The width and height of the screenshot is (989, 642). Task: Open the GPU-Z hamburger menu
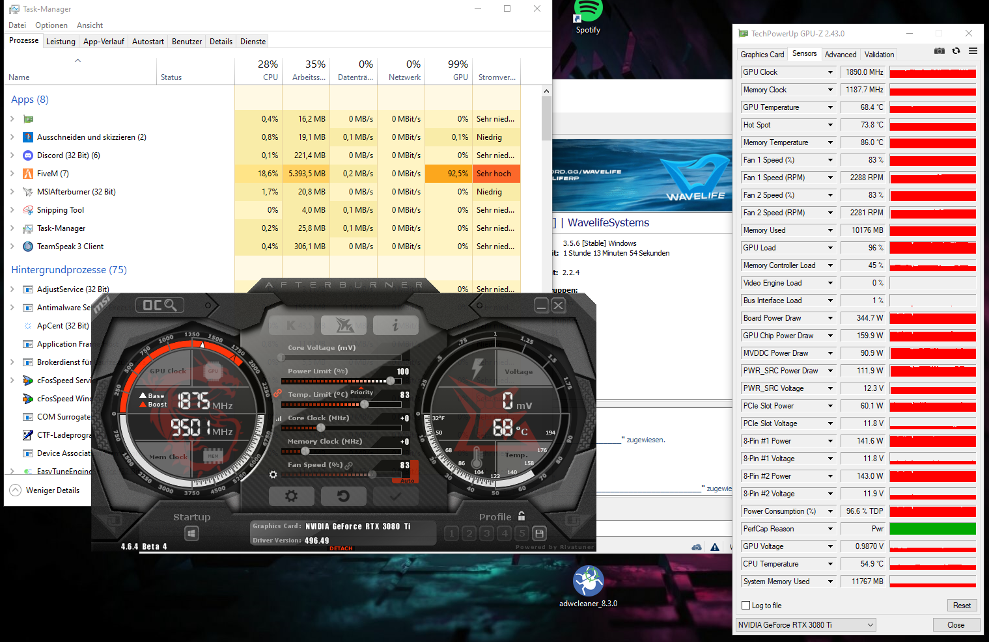[x=973, y=51]
